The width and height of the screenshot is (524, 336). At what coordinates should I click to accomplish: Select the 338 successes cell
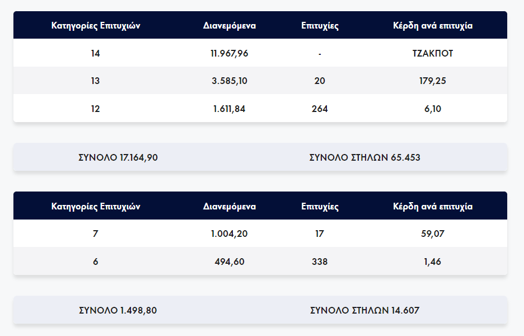point(320,262)
